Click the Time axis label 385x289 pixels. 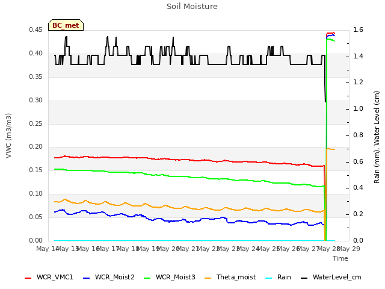pyautogui.click(x=340, y=258)
